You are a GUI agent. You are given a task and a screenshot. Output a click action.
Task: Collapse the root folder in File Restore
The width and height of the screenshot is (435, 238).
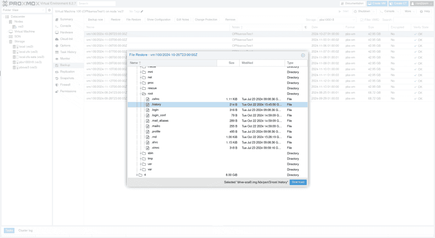click(x=141, y=94)
